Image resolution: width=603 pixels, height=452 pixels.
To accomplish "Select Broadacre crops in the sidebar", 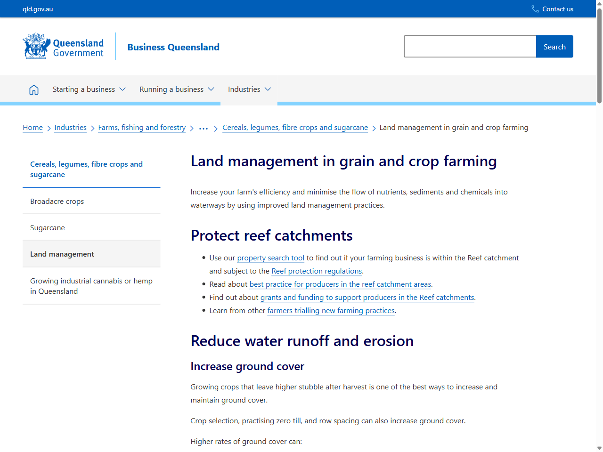I will click(x=57, y=201).
